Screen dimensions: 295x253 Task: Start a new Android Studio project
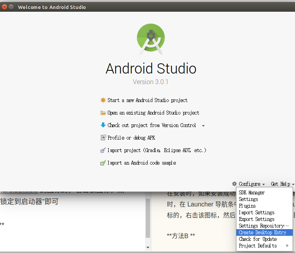(x=147, y=100)
